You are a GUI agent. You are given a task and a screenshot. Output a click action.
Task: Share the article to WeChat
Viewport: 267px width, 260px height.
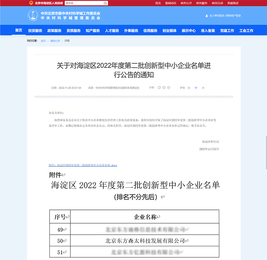tap(159, 88)
